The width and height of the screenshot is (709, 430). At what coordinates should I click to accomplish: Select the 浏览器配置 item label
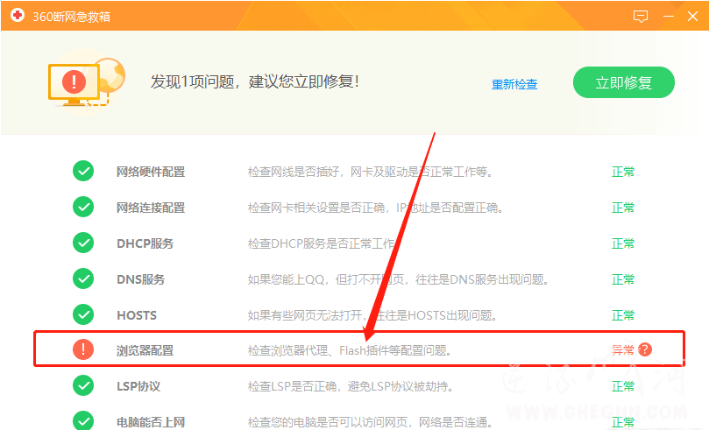[145, 350]
